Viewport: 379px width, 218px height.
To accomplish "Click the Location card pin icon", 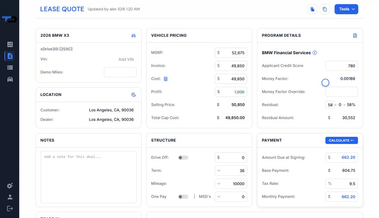I will (x=133, y=95).
